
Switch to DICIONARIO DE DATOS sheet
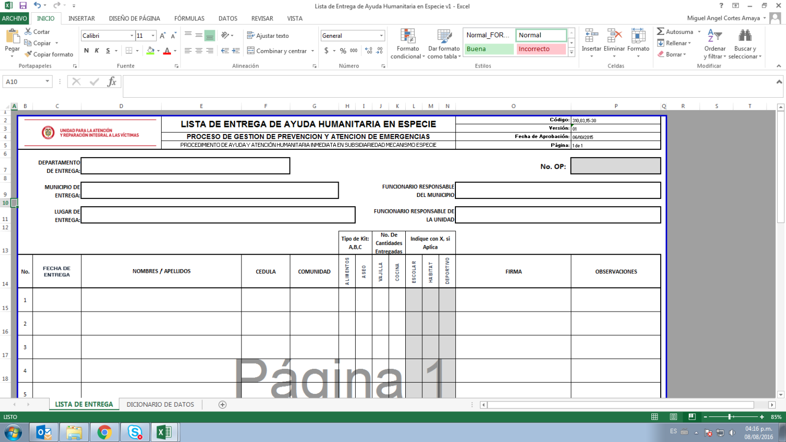[x=160, y=405]
